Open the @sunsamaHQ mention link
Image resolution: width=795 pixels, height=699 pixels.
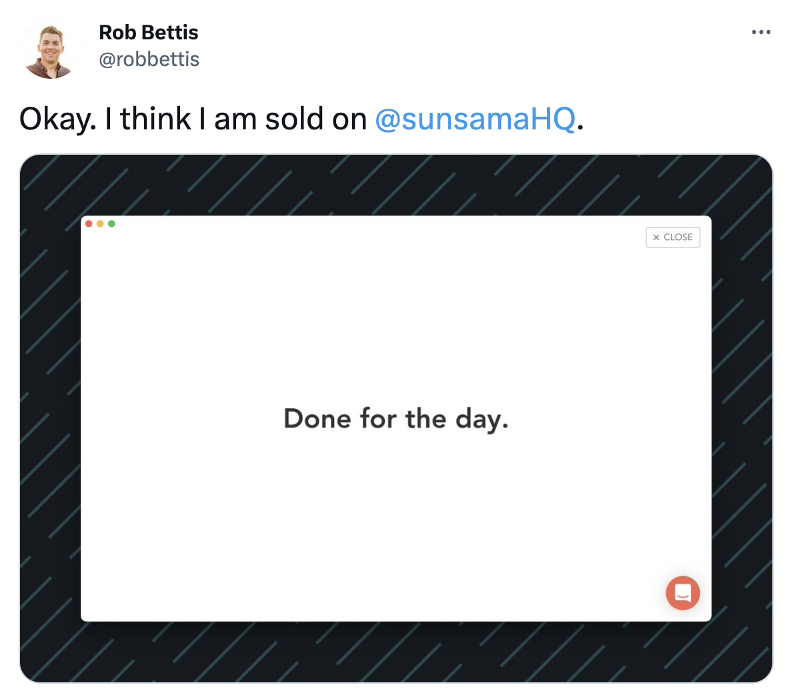[x=475, y=119]
